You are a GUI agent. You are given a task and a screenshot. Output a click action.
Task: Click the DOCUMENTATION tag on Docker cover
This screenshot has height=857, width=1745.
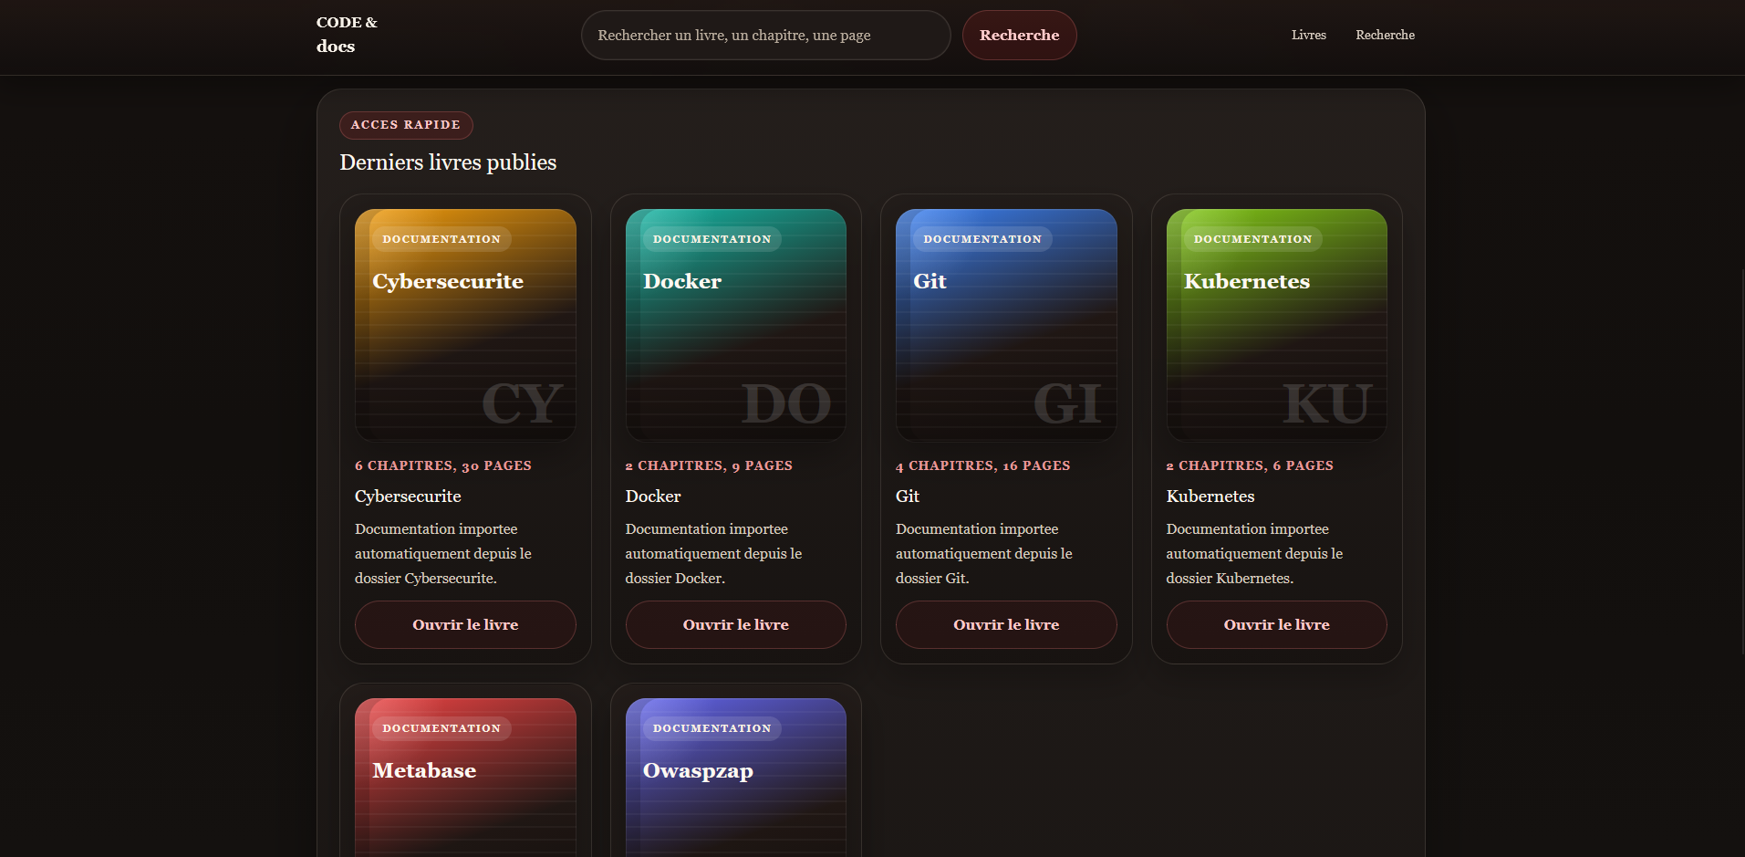pyautogui.click(x=712, y=239)
